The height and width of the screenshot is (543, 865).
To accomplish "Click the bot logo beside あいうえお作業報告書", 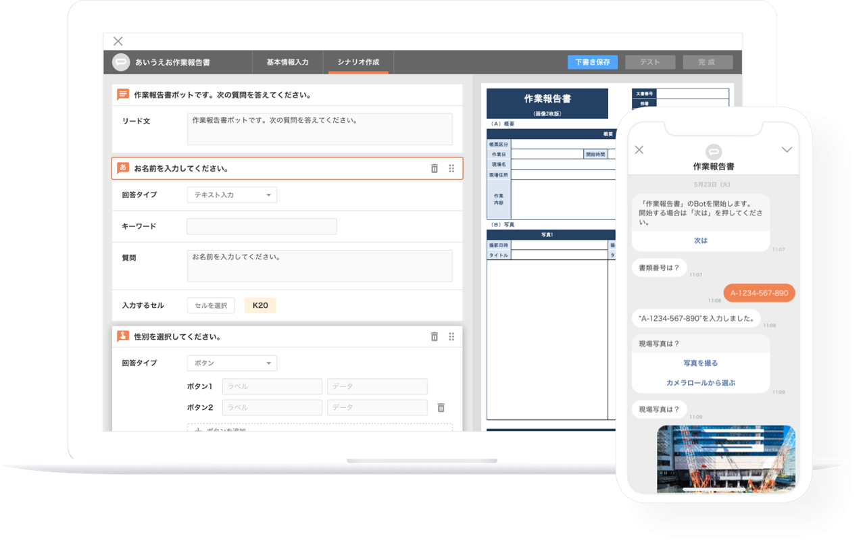I will [x=121, y=62].
